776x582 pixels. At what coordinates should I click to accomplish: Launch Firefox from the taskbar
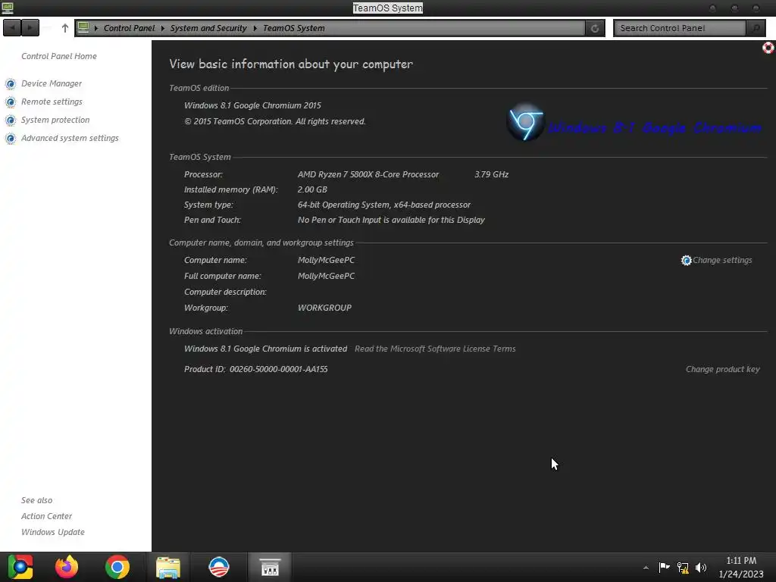[67, 567]
